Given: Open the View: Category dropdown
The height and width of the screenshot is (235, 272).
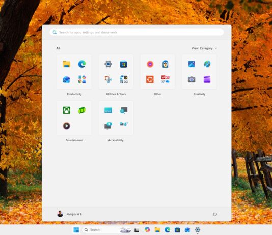Looking at the screenshot, I should point(204,48).
